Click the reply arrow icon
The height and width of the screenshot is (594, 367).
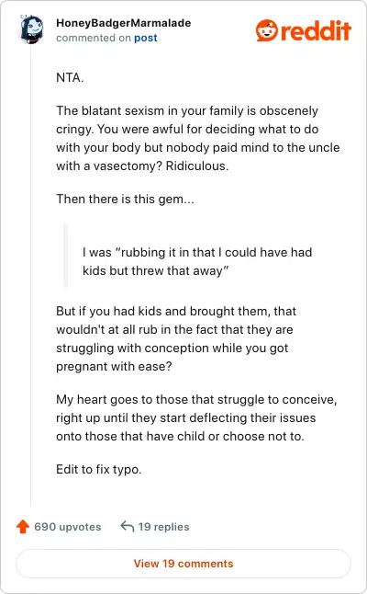tap(128, 526)
